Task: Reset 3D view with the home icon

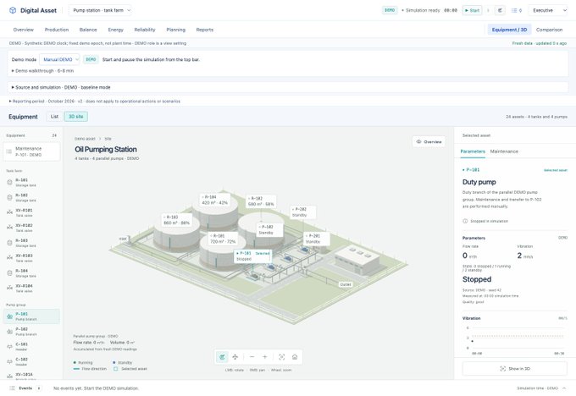Action: pos(295,357)
